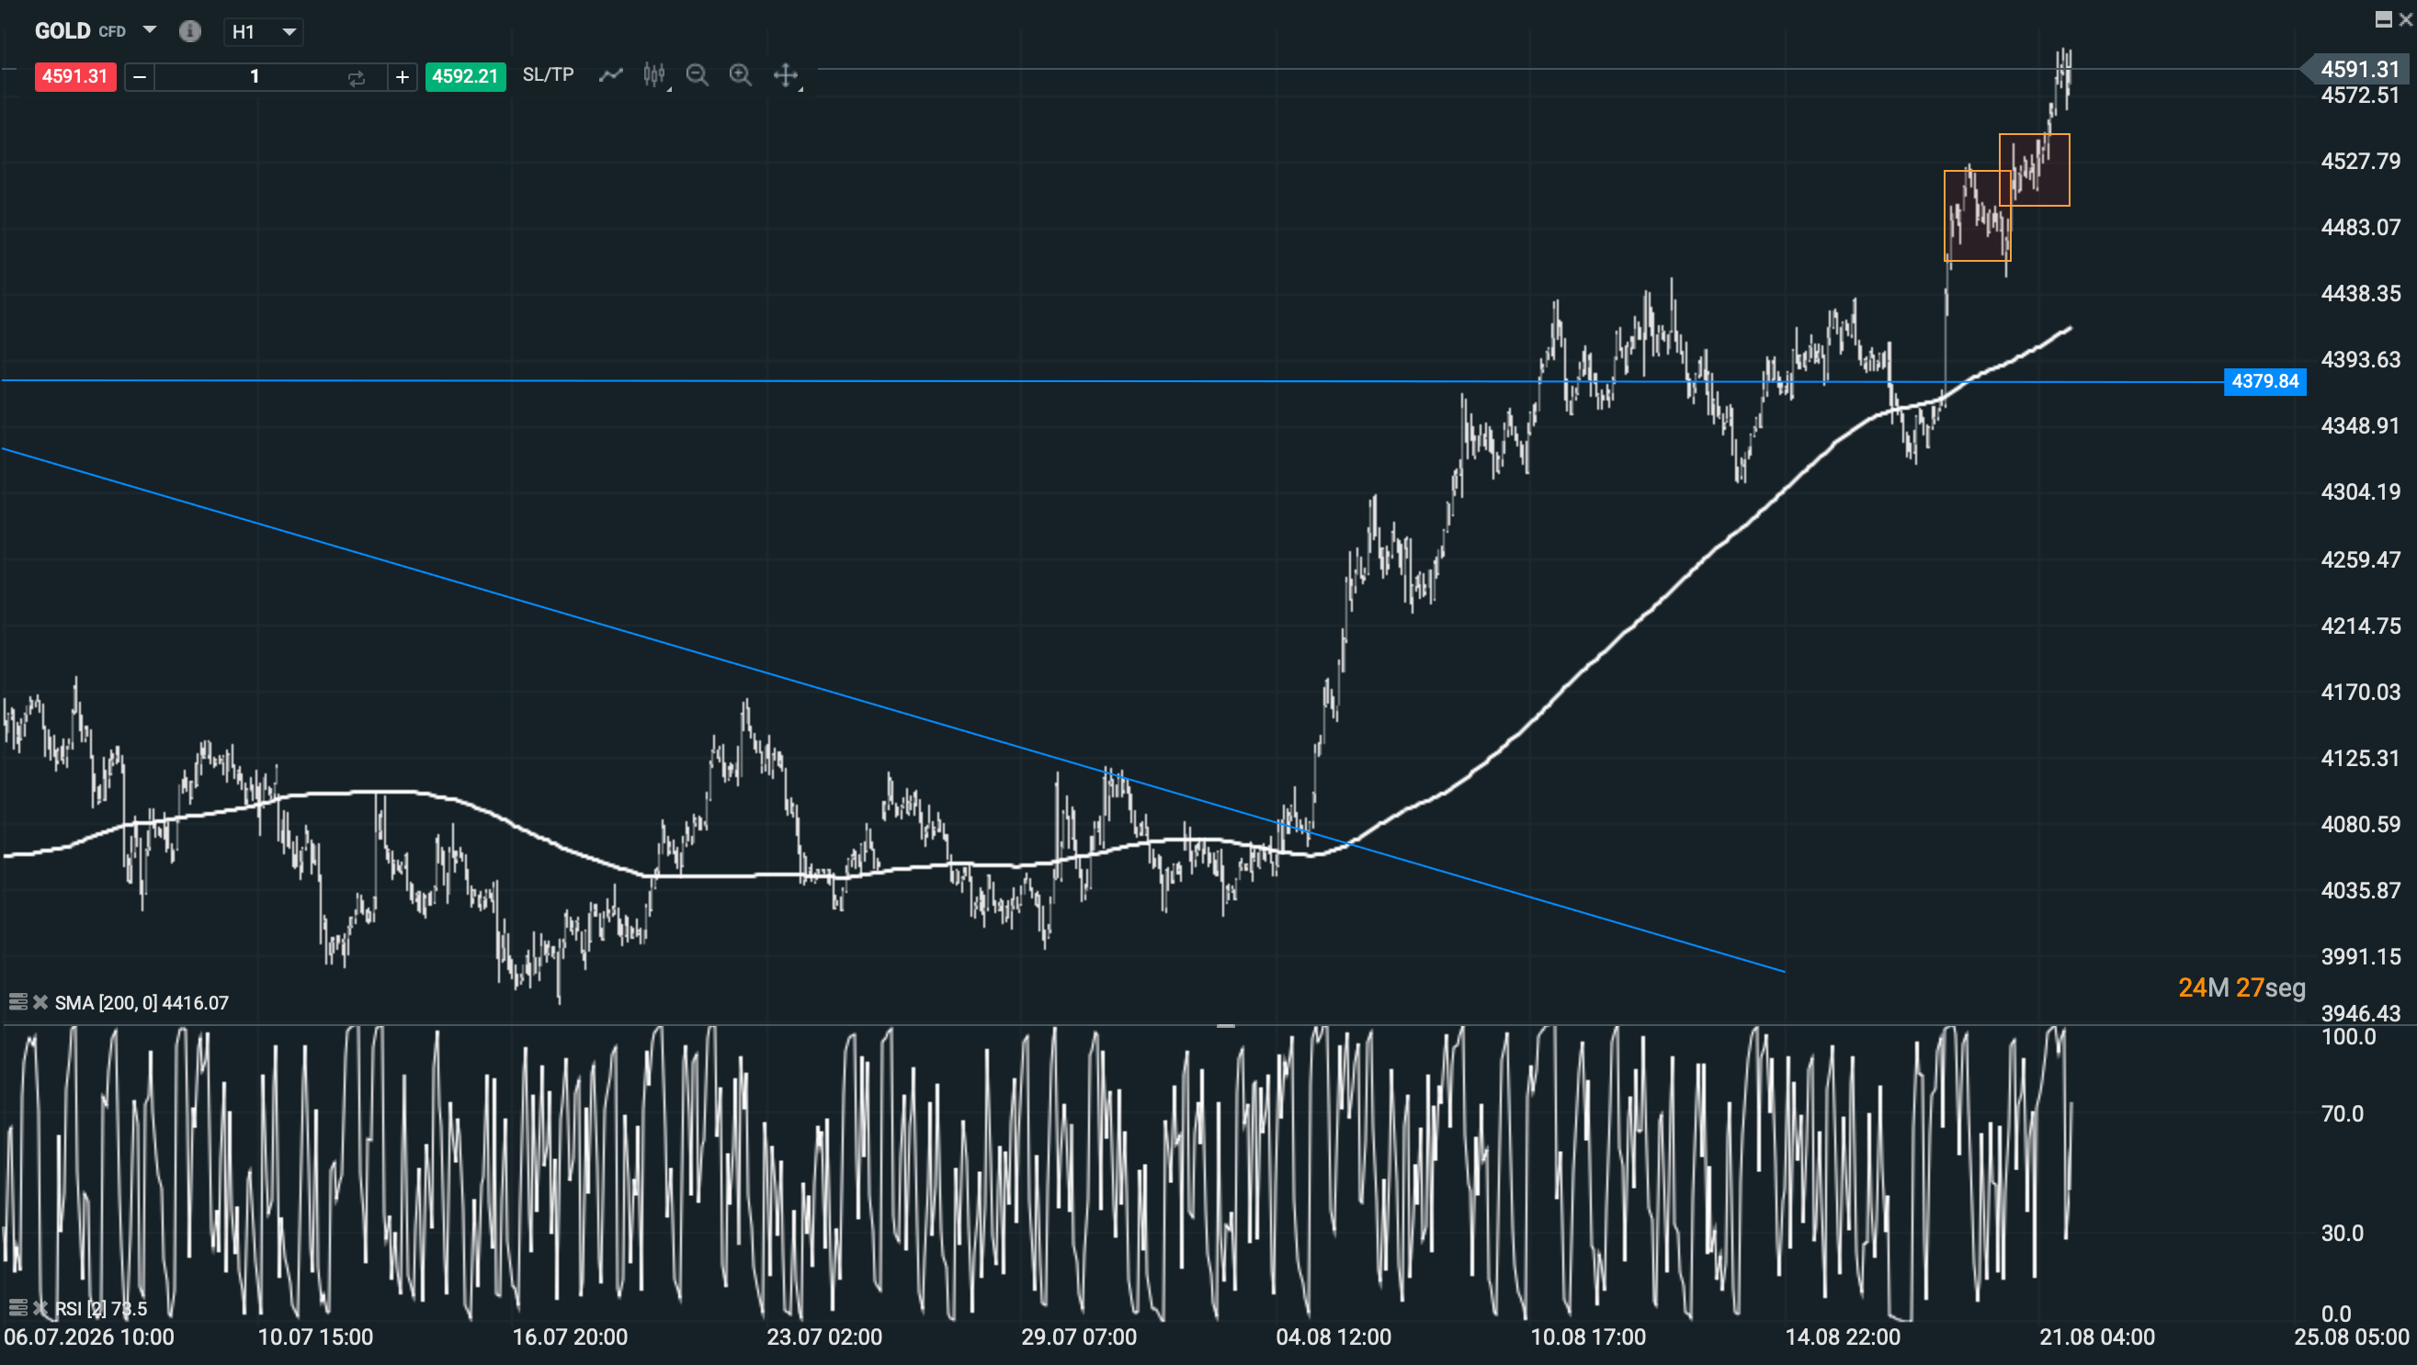Click the volume swap arrows icon
The width and height of the screenshot is (2417, 1365).
coord(357,77)
